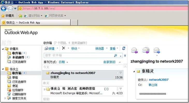Collapse the 收藏夹 tree in the folder pane
The height and width of the screenshot is (103, 189).
coord(3,49)
